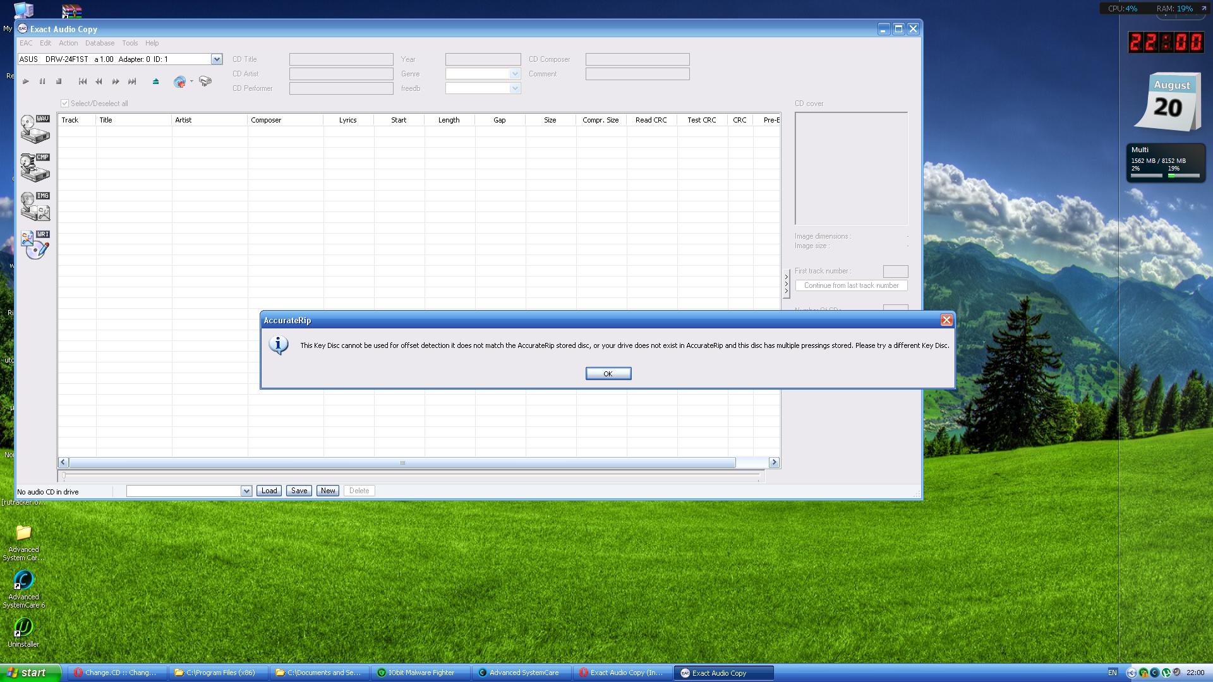Open the EAC menu
This screenshot has width=1213, height=682.
coord(26,43)
